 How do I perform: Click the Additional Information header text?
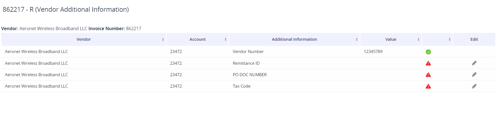click(x=294, y=39)
